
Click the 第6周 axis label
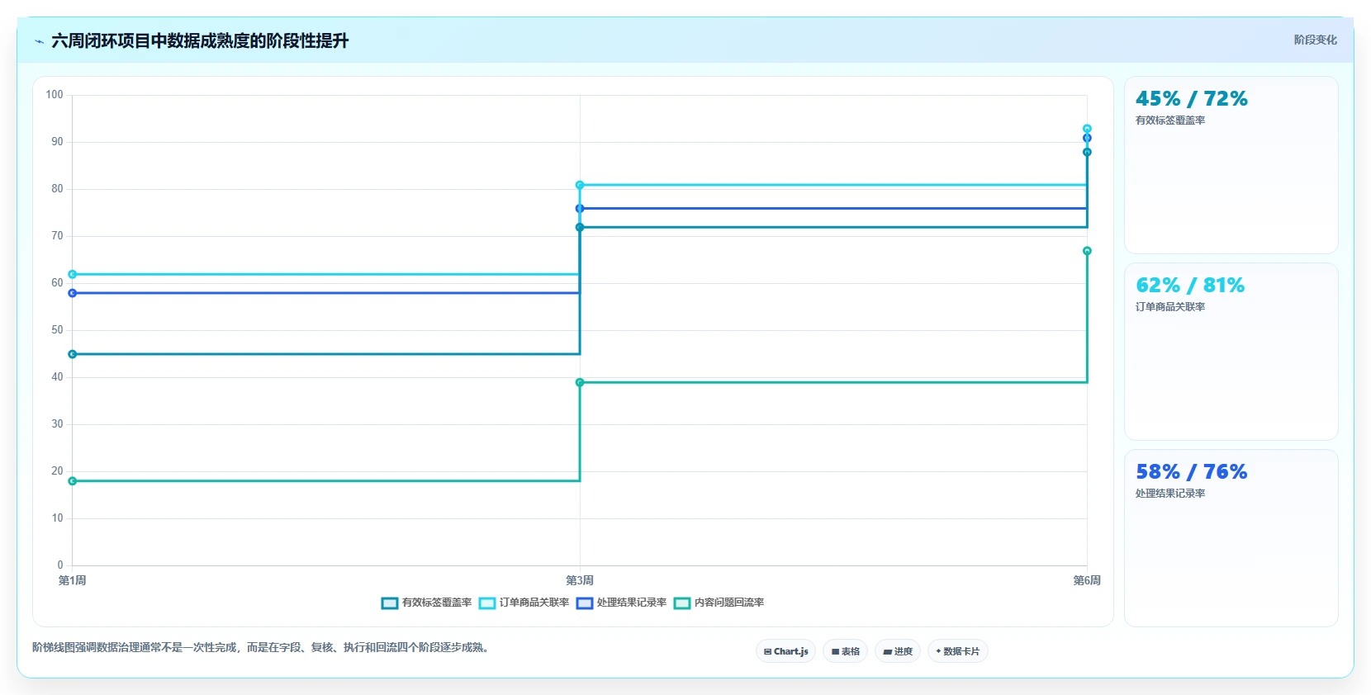click(1087, 580)
